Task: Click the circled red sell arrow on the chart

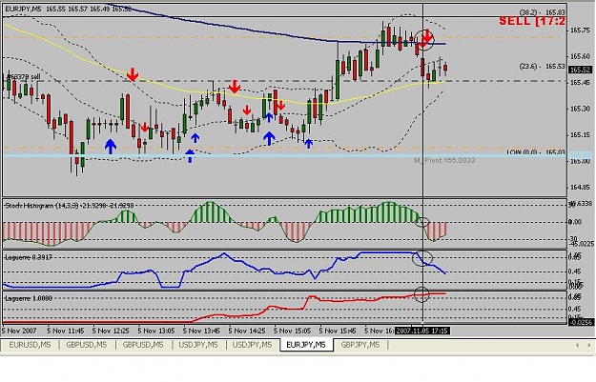Action: click(427, 37)
